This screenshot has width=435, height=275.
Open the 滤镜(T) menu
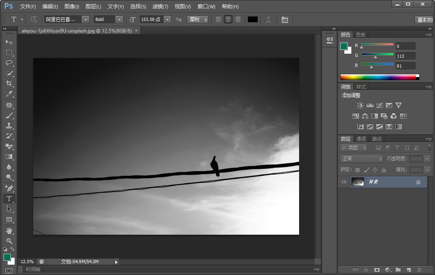click(x=160, y=7)
